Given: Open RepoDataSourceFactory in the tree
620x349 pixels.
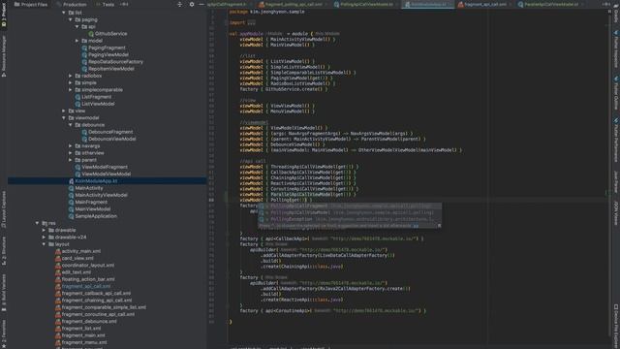Looking at the screenshot, I should 112,62.
